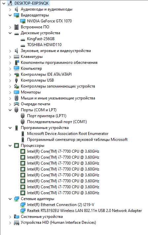Click the NVIDIA GeForce GTX 1070 adapter icon
Viewport: 148px width, 235px height.
pos(23,21)
